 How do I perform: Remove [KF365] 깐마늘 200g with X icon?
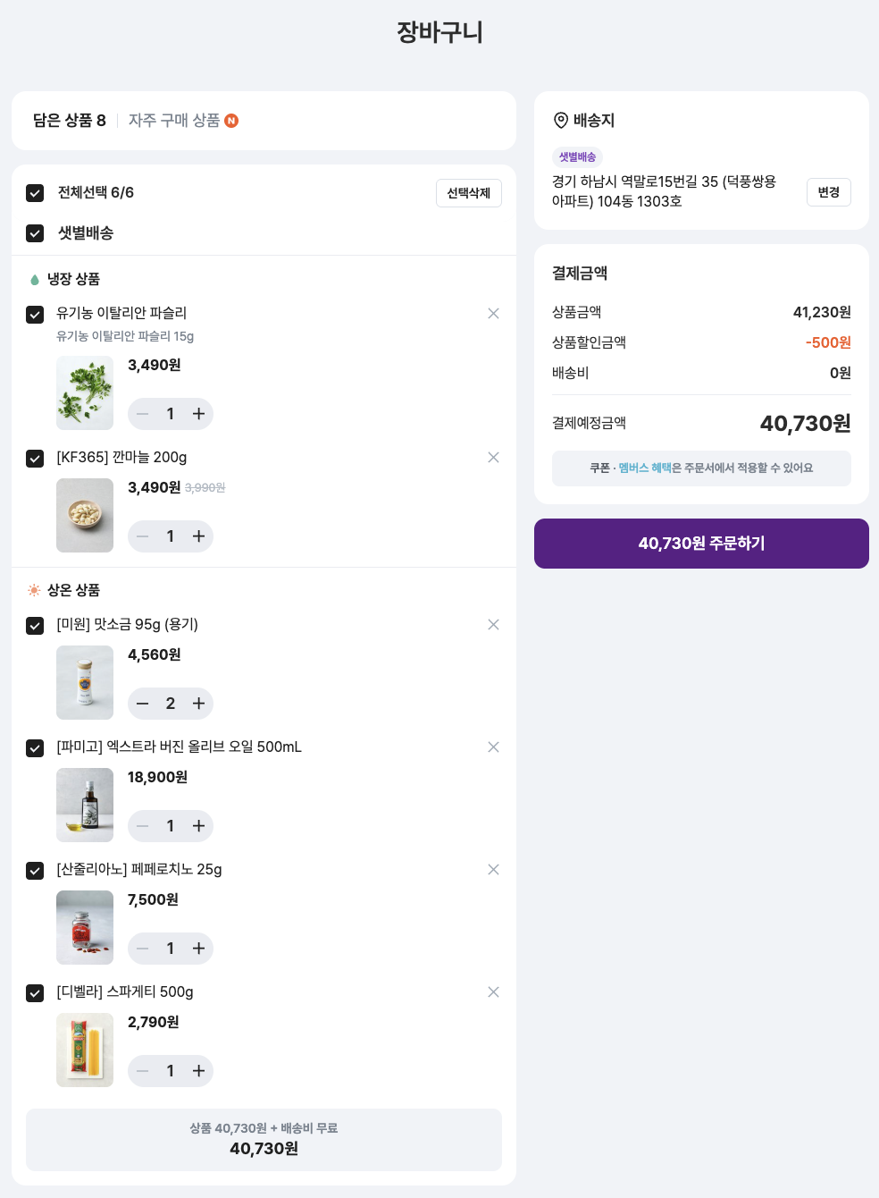click(x=493, y=457)
